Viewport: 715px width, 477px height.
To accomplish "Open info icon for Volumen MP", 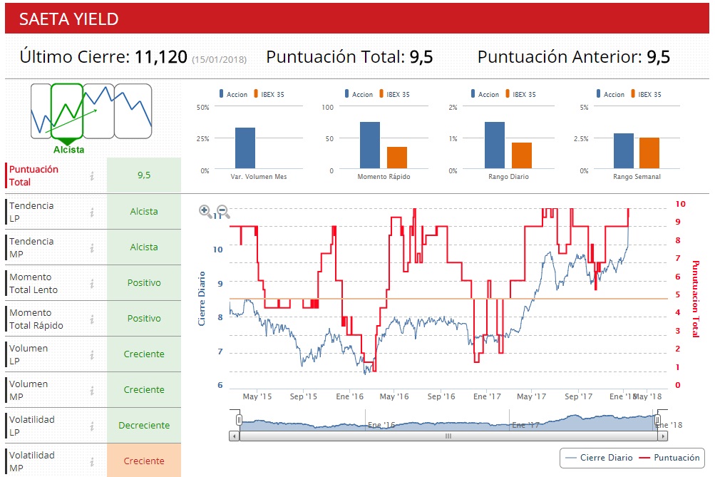I will tap(92, 390).
